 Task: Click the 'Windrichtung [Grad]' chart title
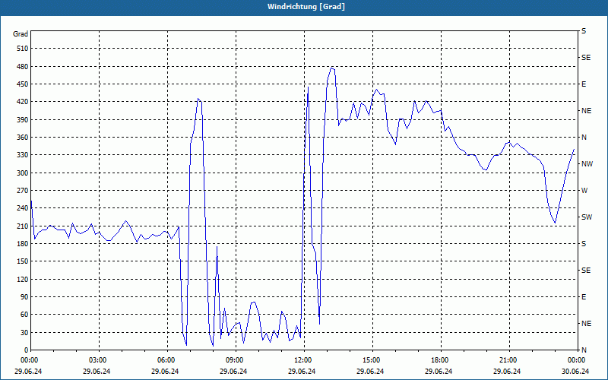(306, 7)
